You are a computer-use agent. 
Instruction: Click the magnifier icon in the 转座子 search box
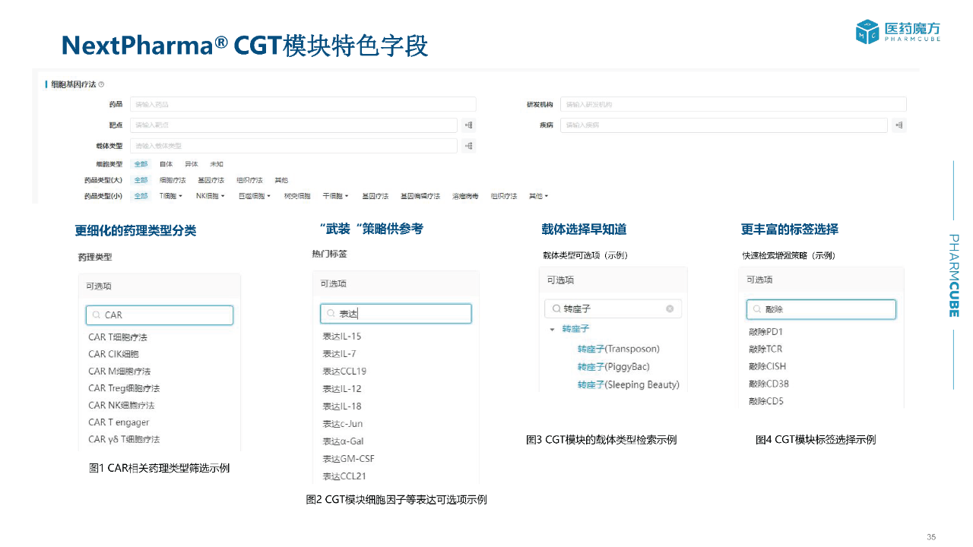(556, 308)
